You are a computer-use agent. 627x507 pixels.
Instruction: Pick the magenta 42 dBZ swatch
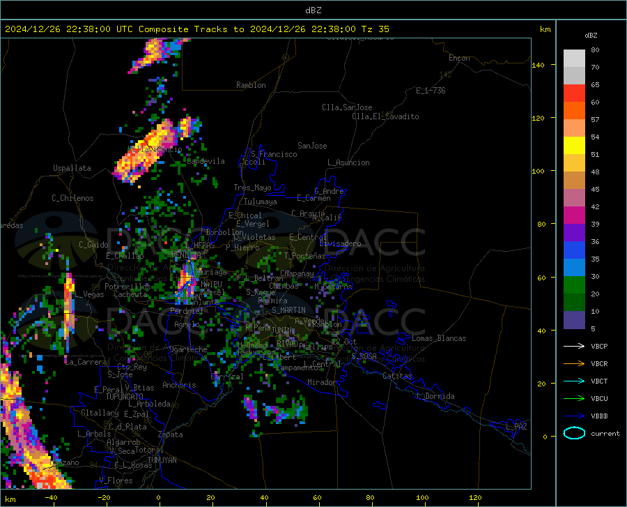click(574, 215)
